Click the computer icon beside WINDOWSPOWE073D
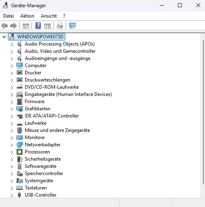The width and height of the screenshot is (205, 207). [12, 37]
